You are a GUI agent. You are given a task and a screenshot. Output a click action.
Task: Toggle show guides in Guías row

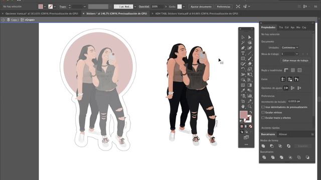[x=283, y=79]
